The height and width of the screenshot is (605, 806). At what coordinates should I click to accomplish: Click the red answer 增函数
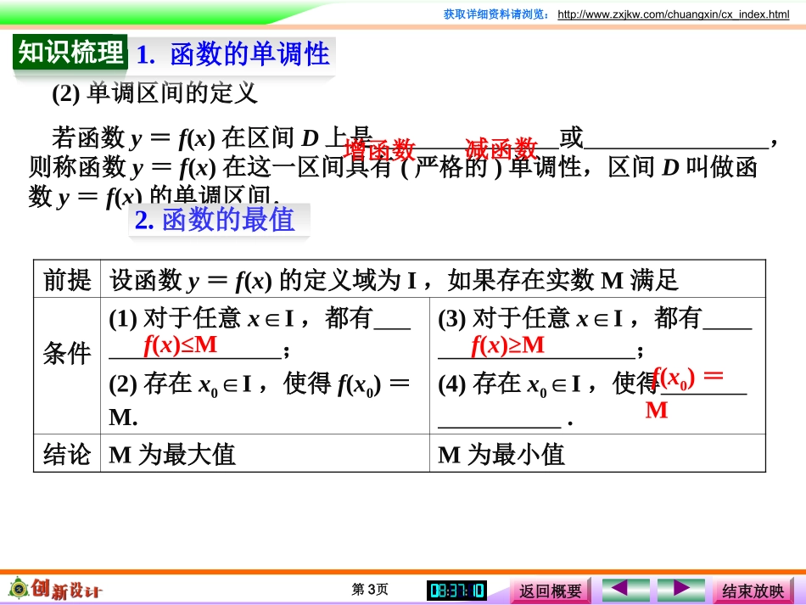[379, 149]
